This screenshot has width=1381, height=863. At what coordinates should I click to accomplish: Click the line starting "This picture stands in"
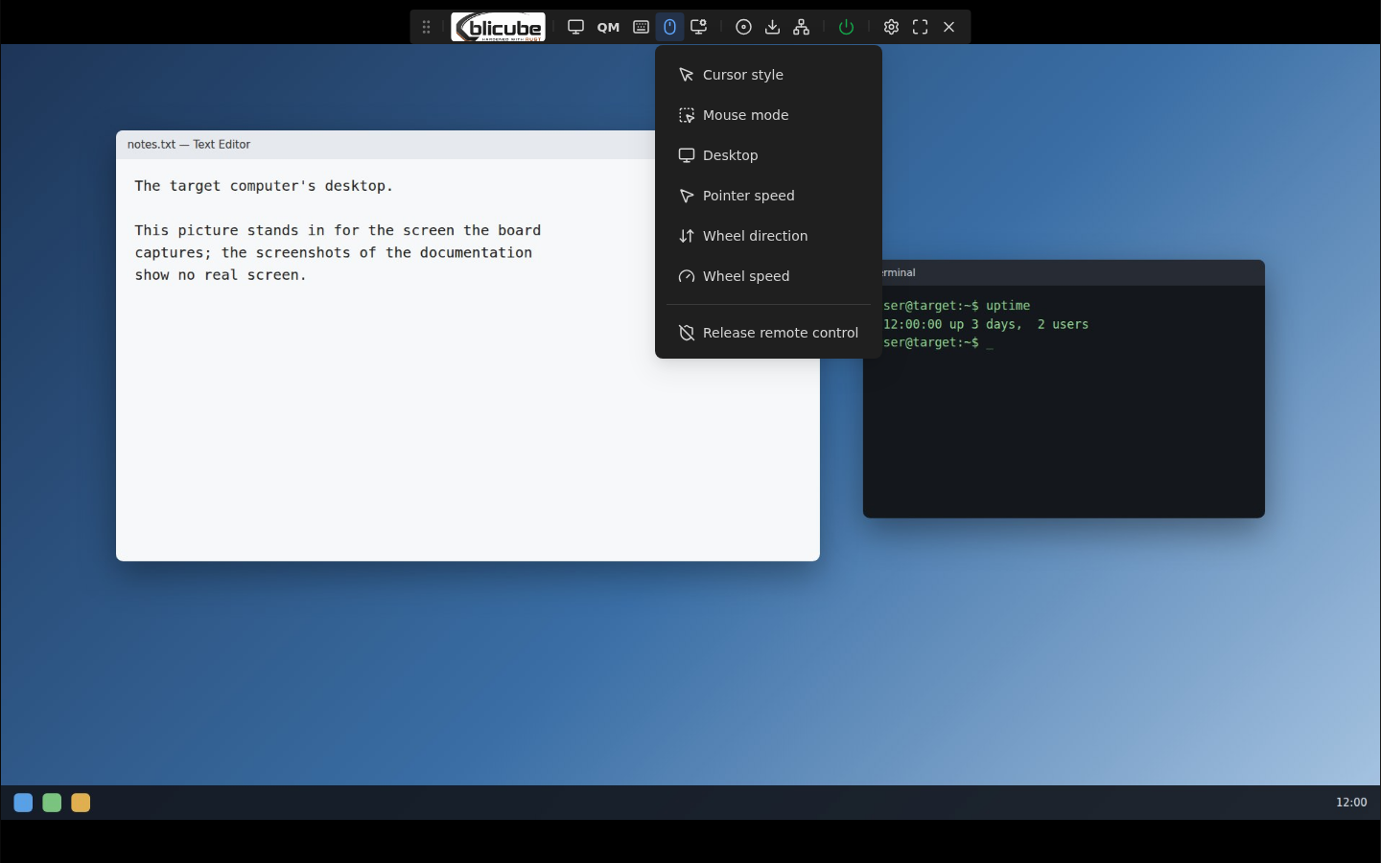pos(338,230)
